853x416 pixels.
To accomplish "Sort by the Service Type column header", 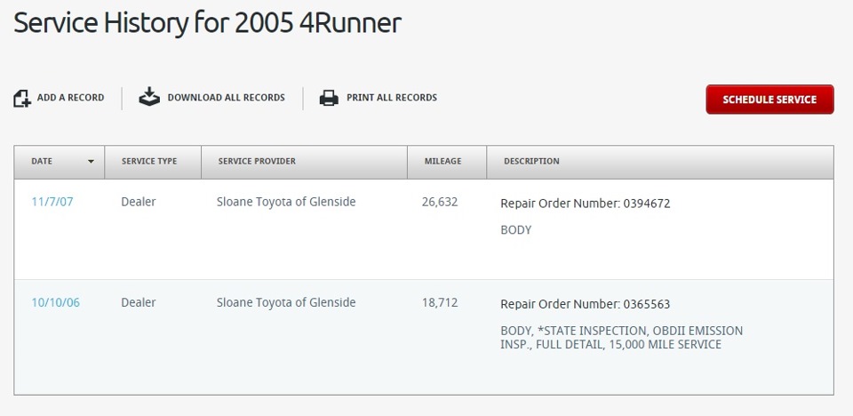I will [x=149, y=162].
